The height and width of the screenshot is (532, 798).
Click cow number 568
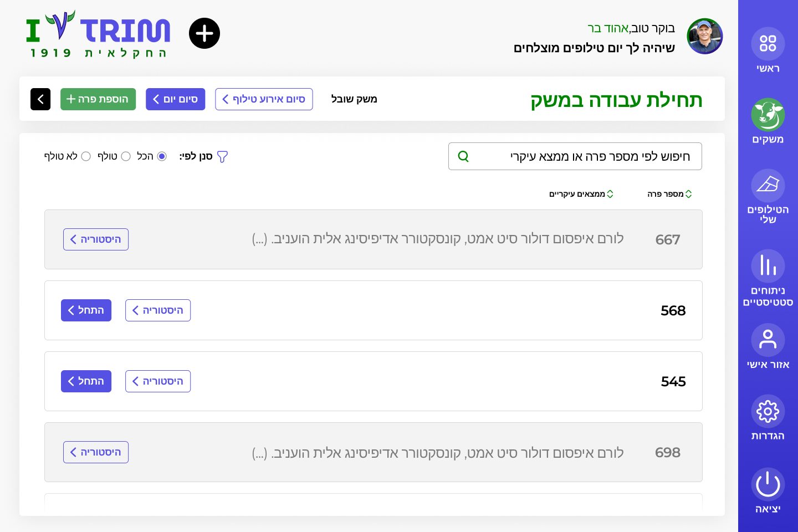pos(673,311)
